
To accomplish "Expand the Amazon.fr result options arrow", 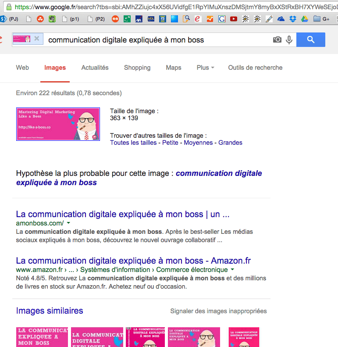I will pyautogui.click(x=232, y=269).
